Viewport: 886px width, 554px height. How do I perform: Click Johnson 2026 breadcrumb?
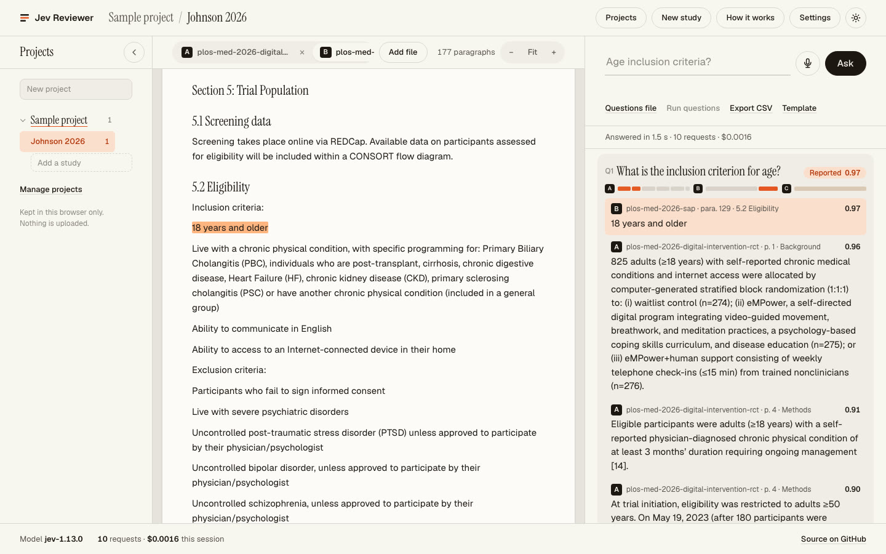click(x=217, y=17)
